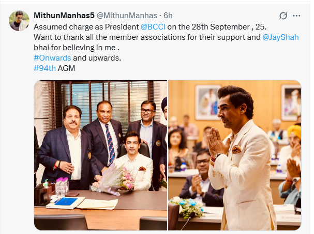Click the "and upwards." text
The width and height of the screenshot is (314, 234).
pyautogui.click(x=97, y=58)
